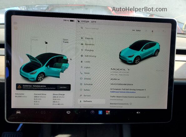Tap the charge port bolt icon

coord(71,59)
